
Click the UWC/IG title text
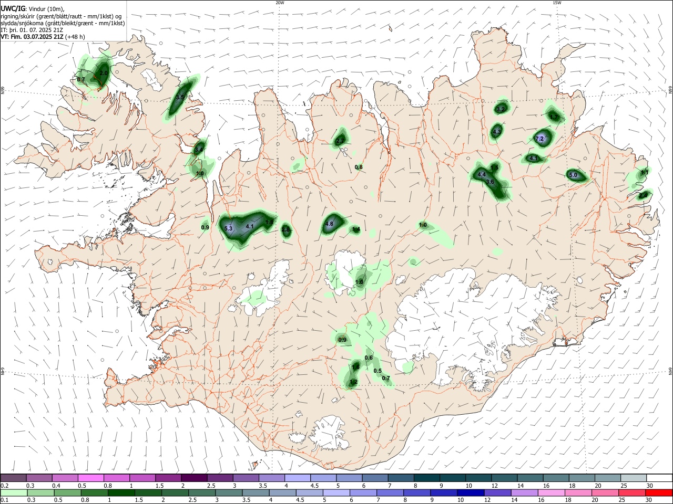[12, 8]
